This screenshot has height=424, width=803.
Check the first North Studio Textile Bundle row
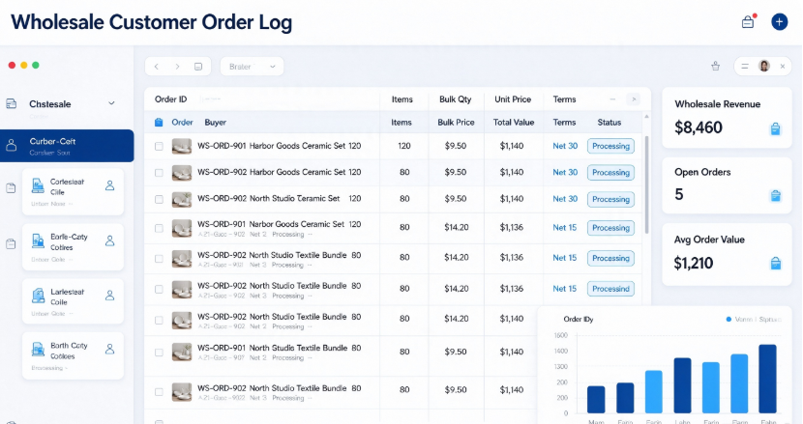[159, 259]
